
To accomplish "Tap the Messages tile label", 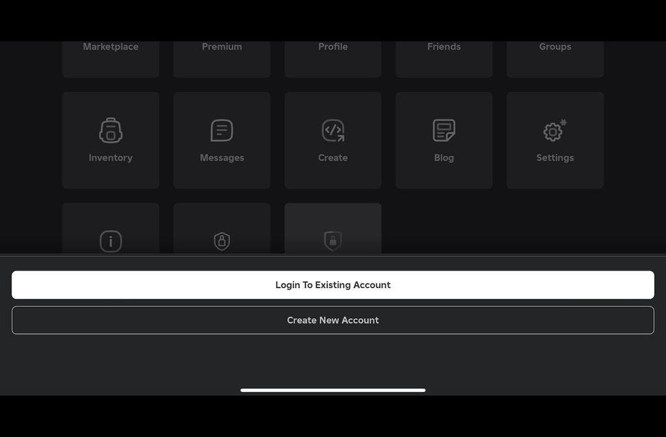I will pos(222,157).
